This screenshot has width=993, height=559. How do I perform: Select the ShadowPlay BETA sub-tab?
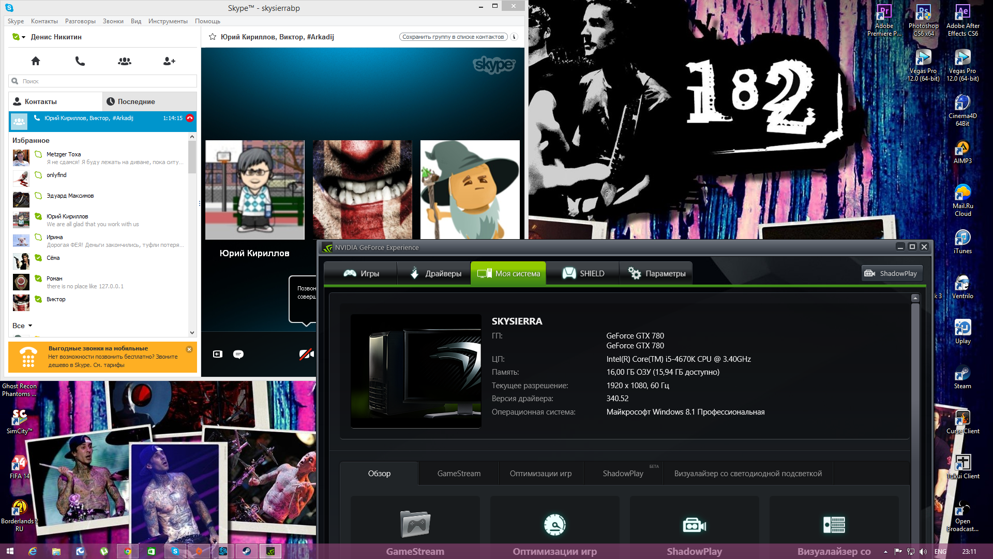coord(623,474)
